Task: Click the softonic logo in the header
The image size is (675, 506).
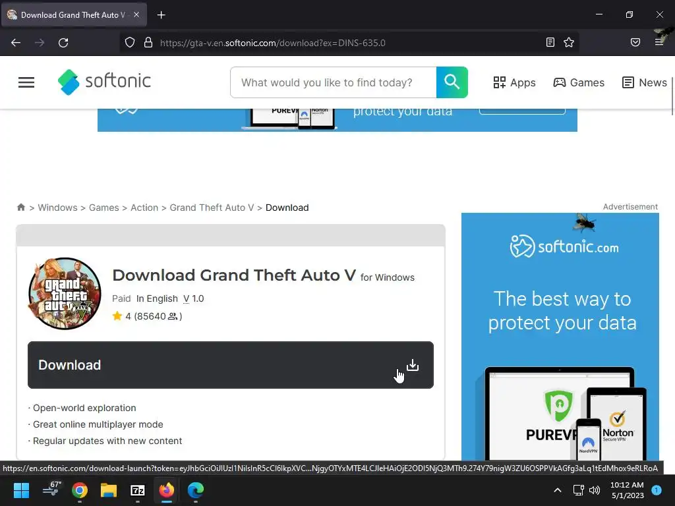Action: point(104,82)
